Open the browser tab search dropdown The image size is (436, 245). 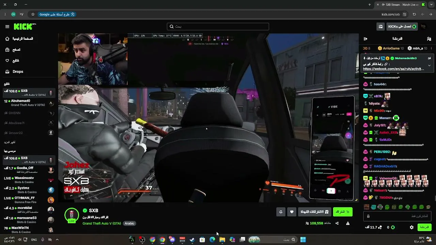pos(431,5)
